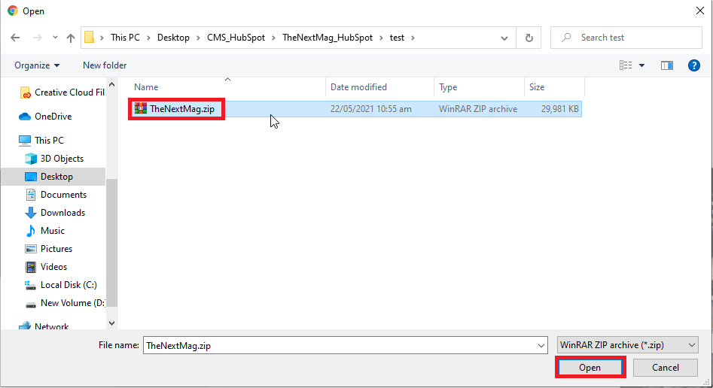Select OneDrive in the navigation pane
Screen dimensions: 713x388
click(x=53, y=117)
